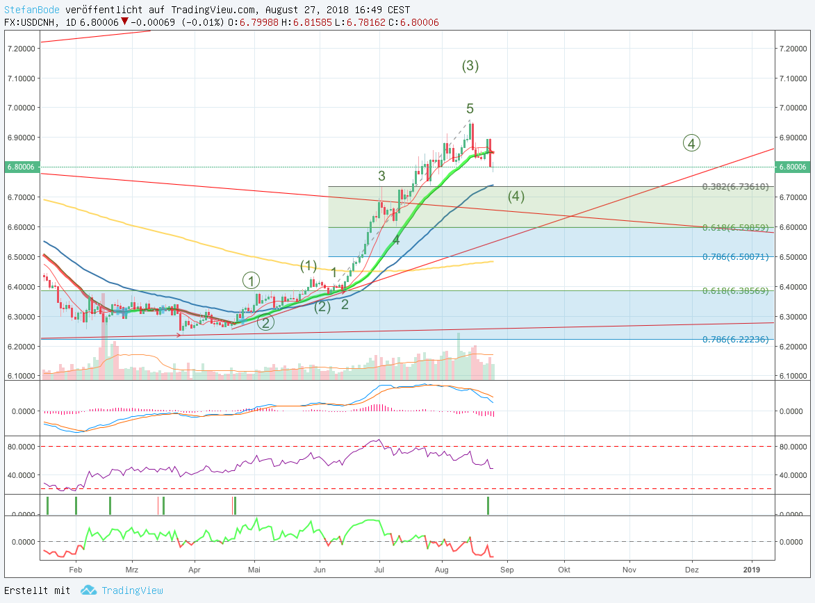Click the 80.0000 RSI level on right axis

(x=793, y=447)
